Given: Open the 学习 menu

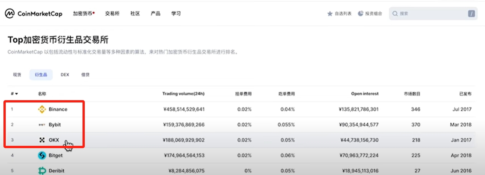Looking at the screenshot, I should click(176, 13).
